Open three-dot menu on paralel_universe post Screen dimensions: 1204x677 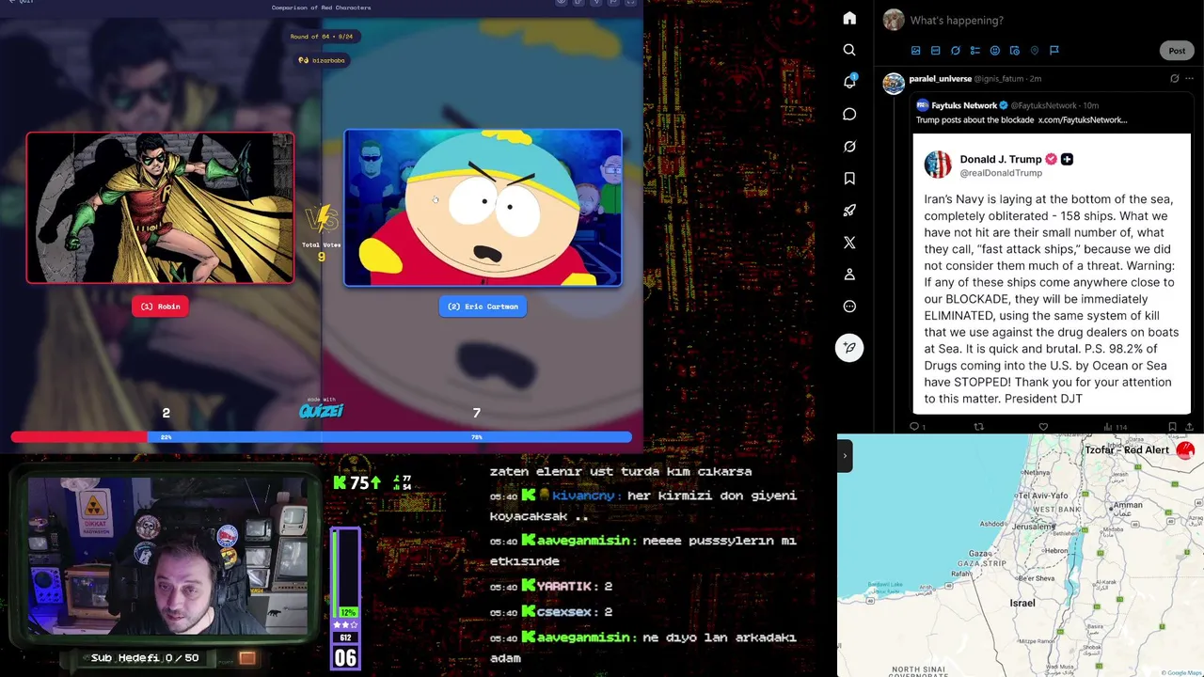coord(1191,78)
